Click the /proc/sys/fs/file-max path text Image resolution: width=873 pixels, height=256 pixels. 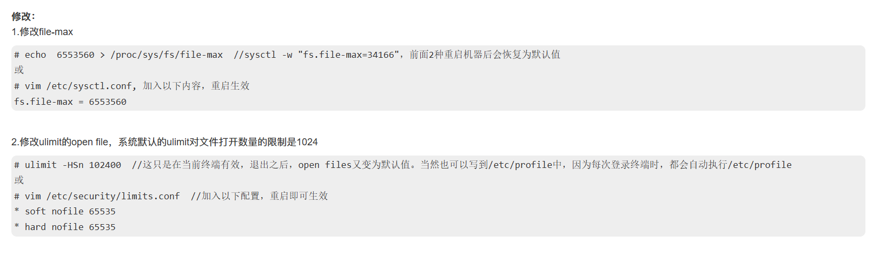[x=167, y=55]
